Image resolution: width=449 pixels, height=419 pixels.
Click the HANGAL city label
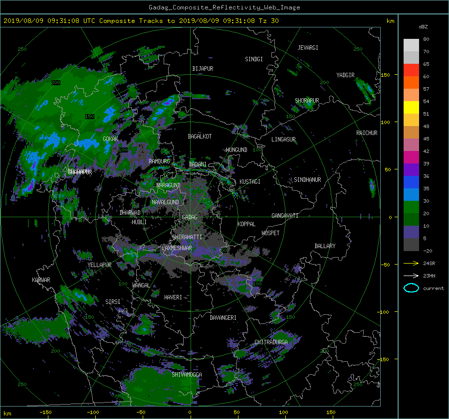tap(141, 285)
